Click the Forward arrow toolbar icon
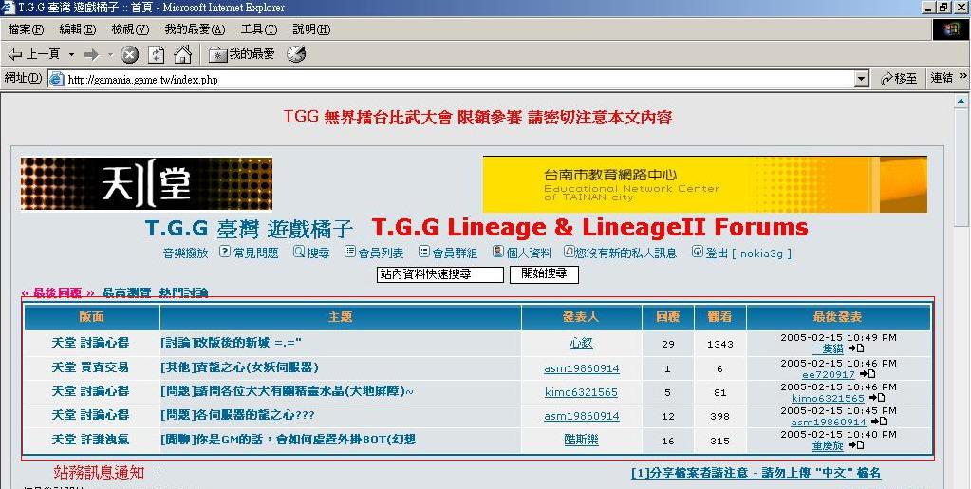The height and width of the screenshot is (489, 971). coord(92,54)
